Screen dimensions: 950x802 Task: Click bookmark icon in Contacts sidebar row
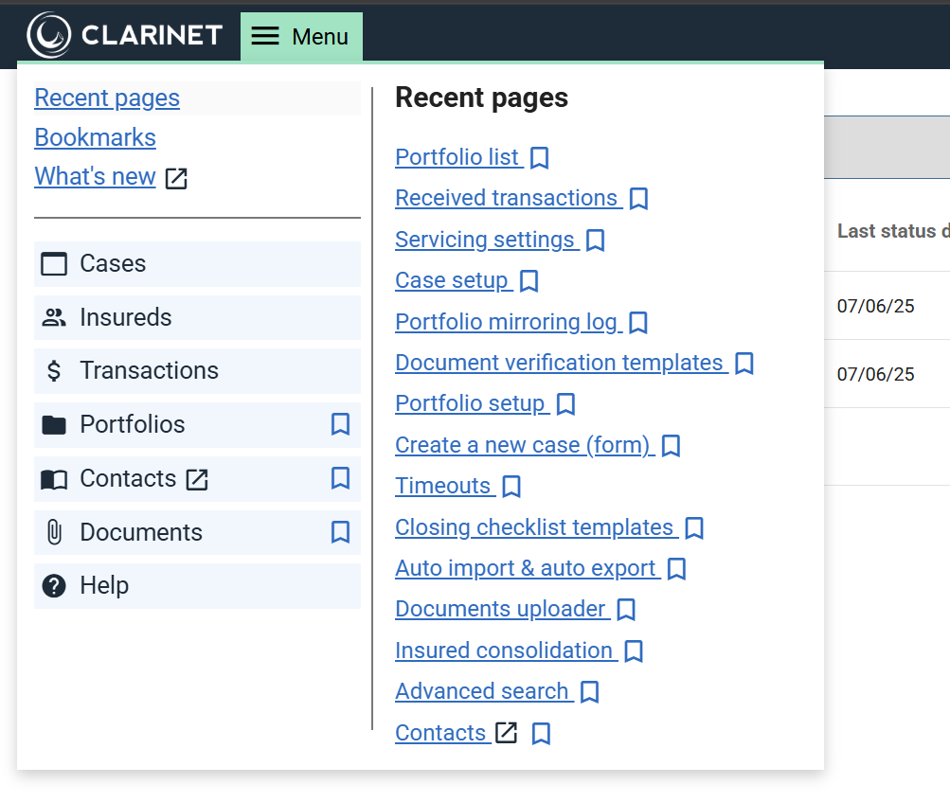tap(340, 478)
